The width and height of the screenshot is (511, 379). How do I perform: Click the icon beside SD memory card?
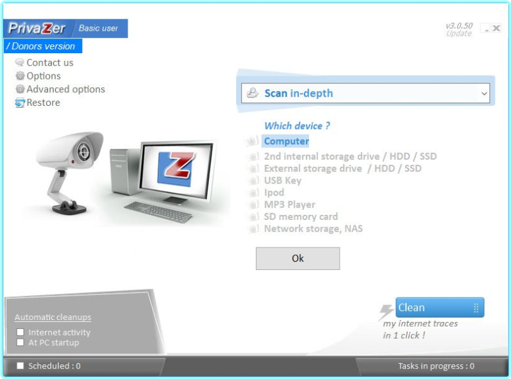pyautogui.click(x=254, y=217)
